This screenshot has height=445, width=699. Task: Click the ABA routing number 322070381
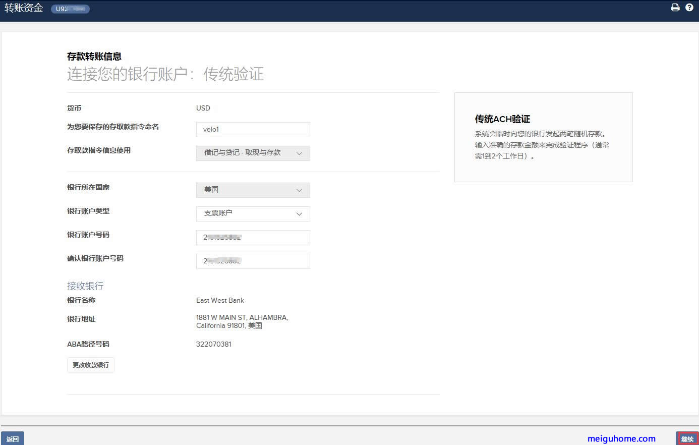click(214, 344)
